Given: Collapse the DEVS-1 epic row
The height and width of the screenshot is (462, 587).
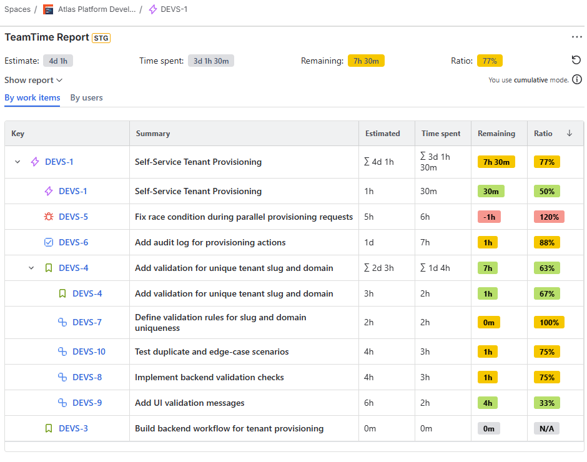Looking at the screenshot, I should coord(17,162).
